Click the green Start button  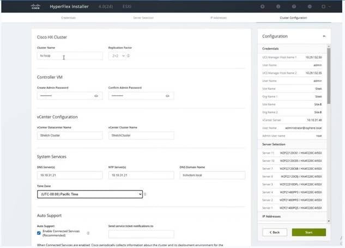[x=309, y=232]
